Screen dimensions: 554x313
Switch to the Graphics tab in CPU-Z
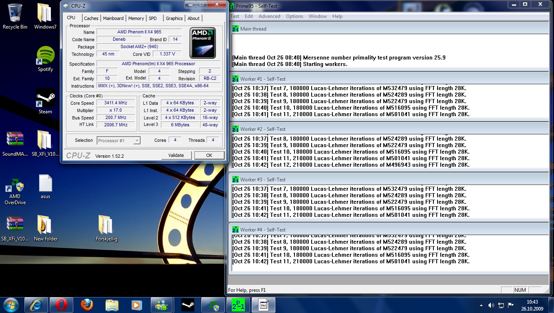point(174,18)
